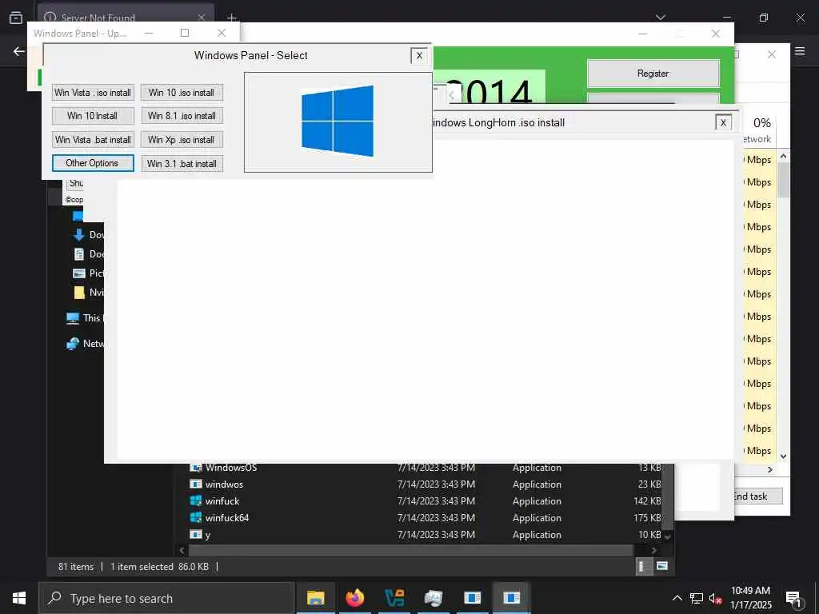
Task: Open the taskbar clock and date
Action: point(750,598)
